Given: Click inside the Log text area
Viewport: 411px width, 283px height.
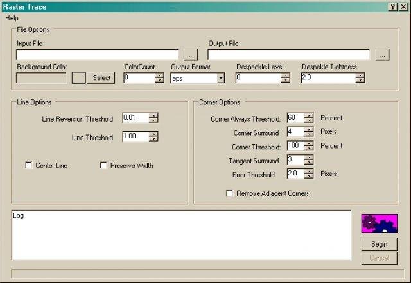Looking at the screenshot, I should coord(181,235).
